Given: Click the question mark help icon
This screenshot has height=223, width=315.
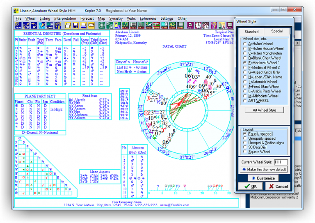Looking at the screenshot, I should click(x=214, y=25).
